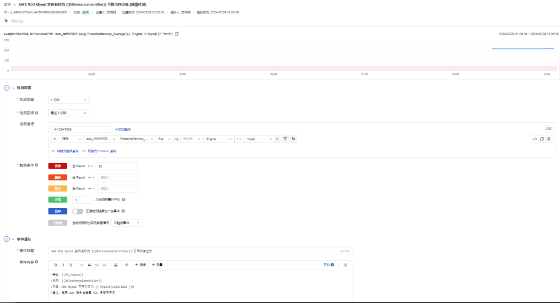
Task: Click the inline code editor icon
Action: coord(82,265)
